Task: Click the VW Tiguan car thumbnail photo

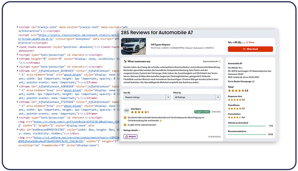Action: (x=133, y=46)
